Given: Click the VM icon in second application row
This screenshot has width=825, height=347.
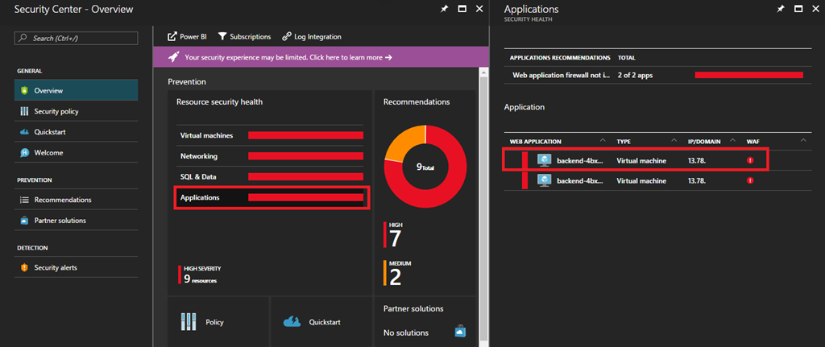Looking at the screenshot, I should pyautogui.click(x=544, y=180).
